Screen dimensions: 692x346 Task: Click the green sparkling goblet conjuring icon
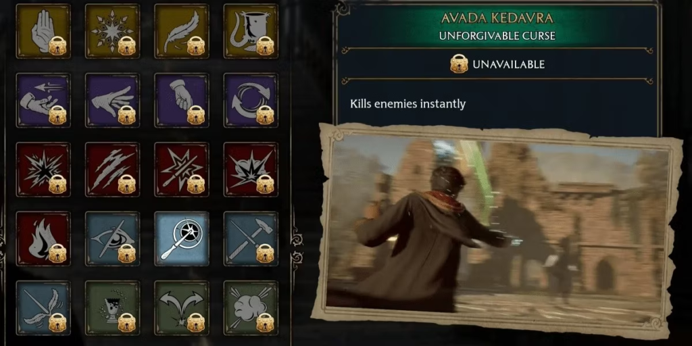click(x=112, y=308)
